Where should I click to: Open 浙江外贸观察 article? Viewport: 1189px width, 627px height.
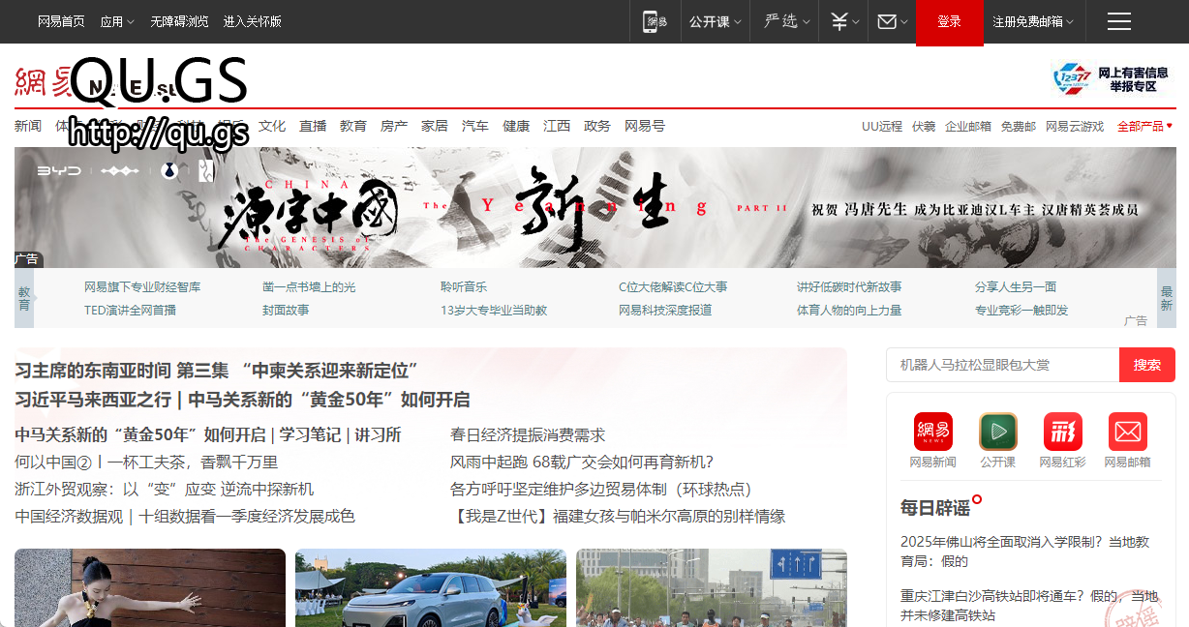tap(165, 490)
